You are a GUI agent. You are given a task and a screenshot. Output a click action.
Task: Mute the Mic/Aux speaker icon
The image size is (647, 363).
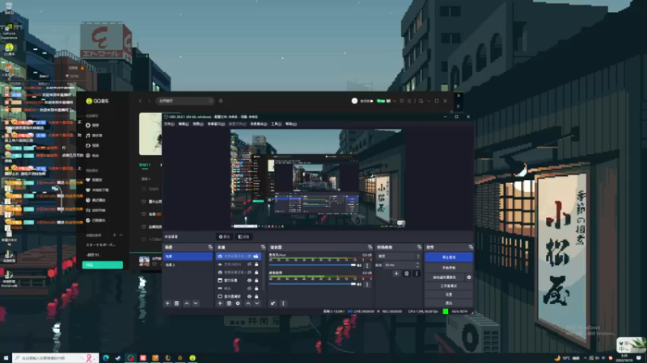pyautogui.click(x=359, y=265)
